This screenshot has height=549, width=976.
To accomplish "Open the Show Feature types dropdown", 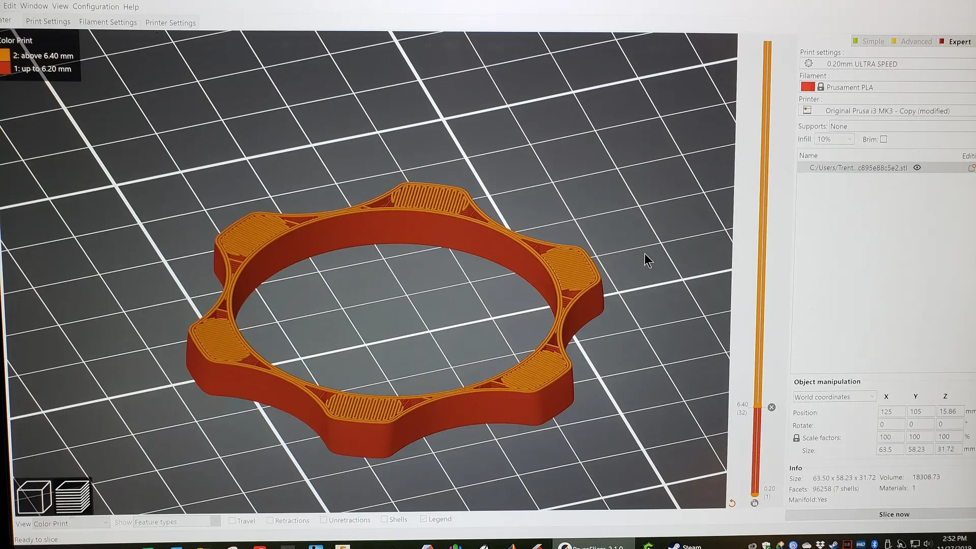I will click(176, 522).
